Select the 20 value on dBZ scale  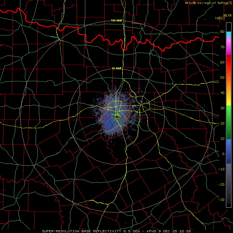point(222,123)
